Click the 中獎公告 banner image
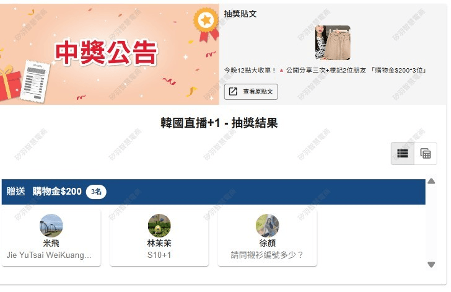The image size is (451, 292). [x=109, y=54]
